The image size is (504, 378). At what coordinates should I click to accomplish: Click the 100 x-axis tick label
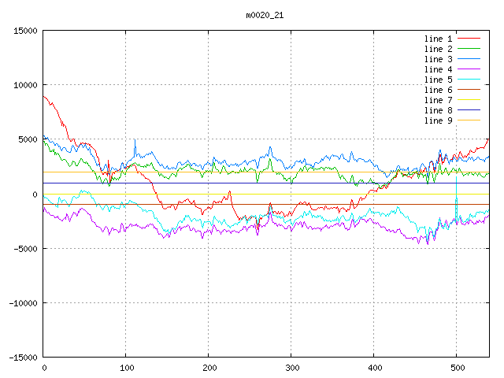tap(126, 368)
